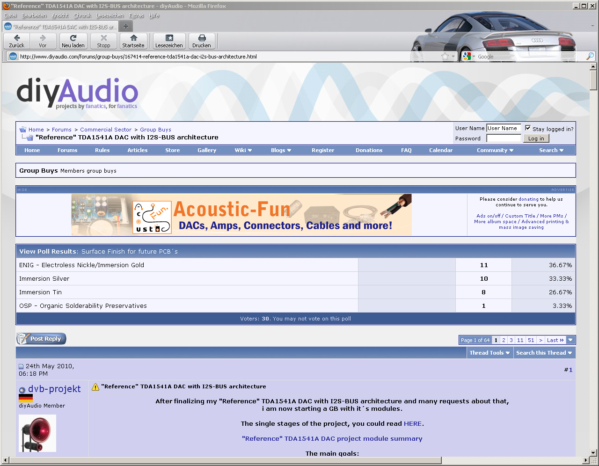Open the Group Buys breadcrumb link
599x466 pixels.
[155, 130]
